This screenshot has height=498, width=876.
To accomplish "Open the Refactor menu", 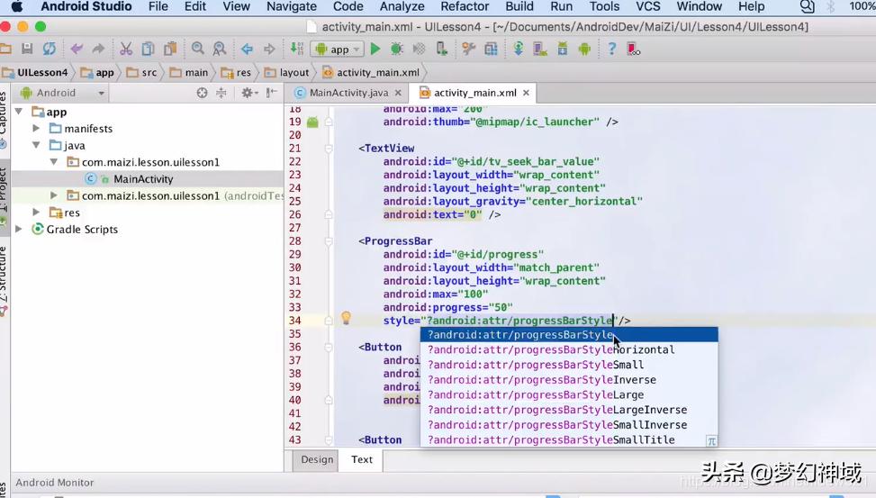I will click(465, 6).
